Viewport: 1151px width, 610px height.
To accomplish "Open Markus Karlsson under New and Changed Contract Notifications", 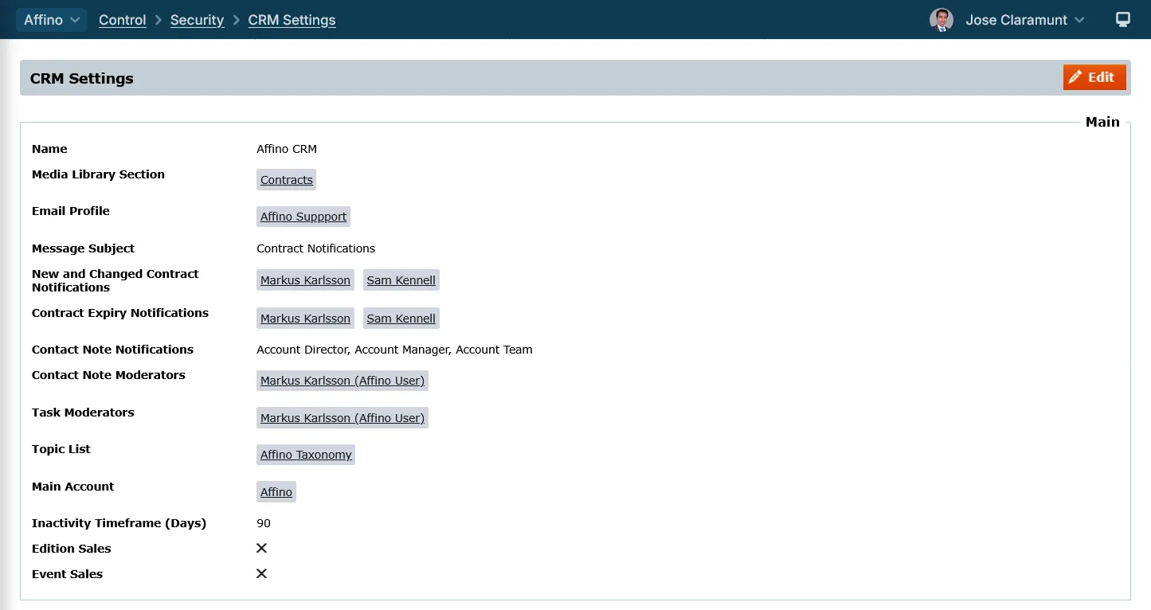I will click(305, 280).
